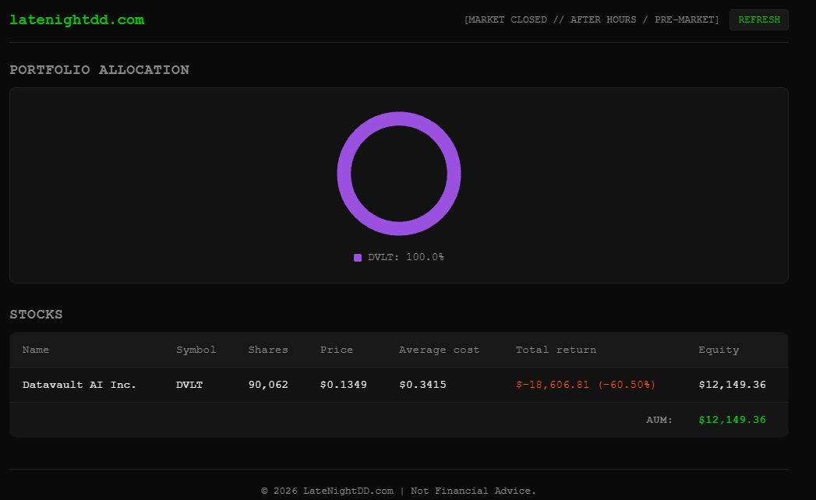Click the 'Equity' column header
The image size is (816, 500).
[x=719, y=350]
